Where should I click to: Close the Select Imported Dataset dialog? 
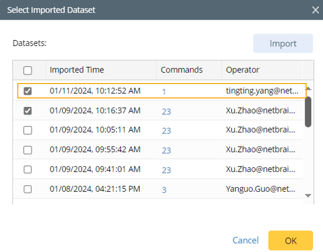pos(314,10)
